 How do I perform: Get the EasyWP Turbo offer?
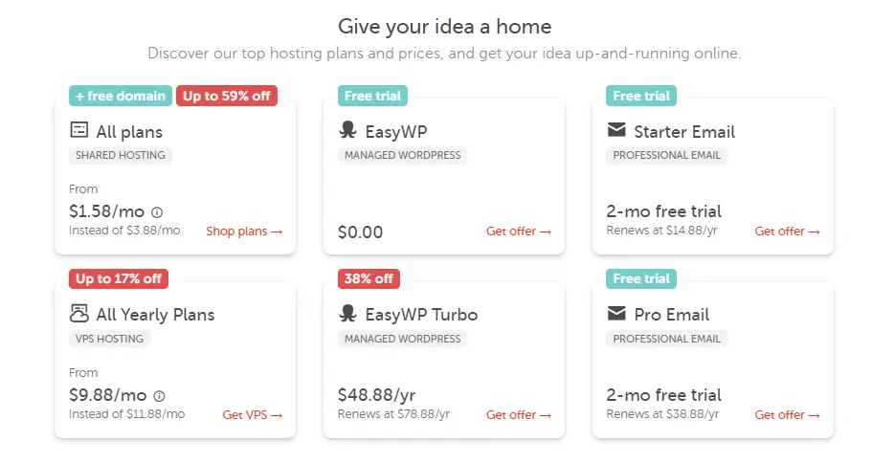point(518,414)
